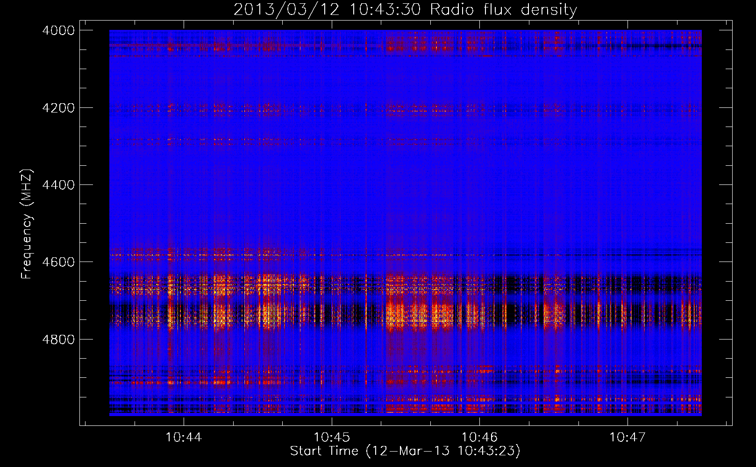
Task: Click the 10:47 time axis label
Action: click(x=627, y=437)
